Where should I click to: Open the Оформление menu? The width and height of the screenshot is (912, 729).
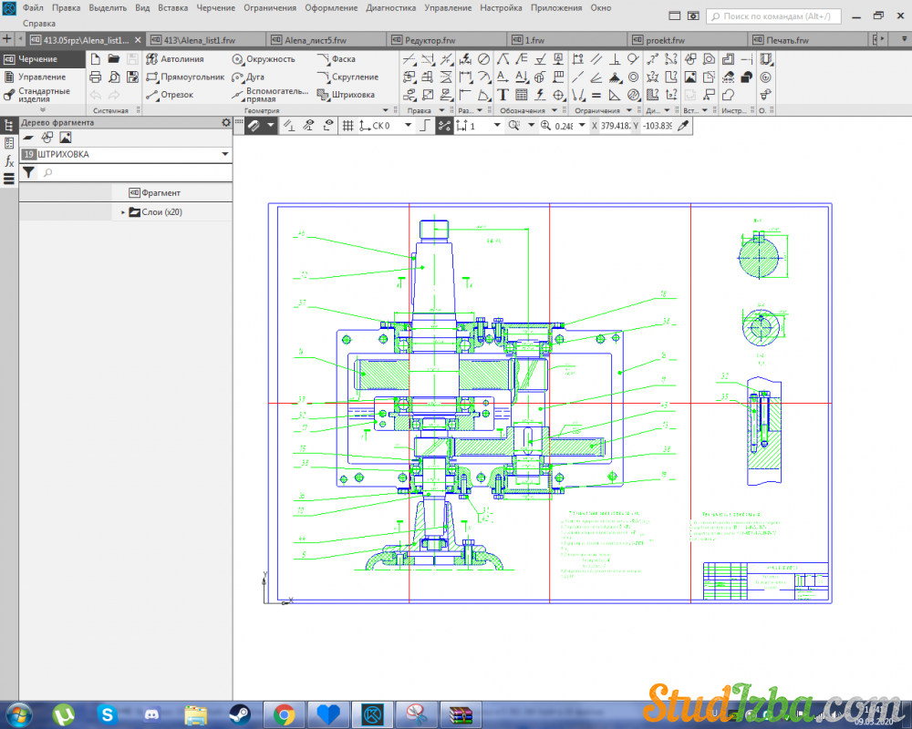point(330,7)
